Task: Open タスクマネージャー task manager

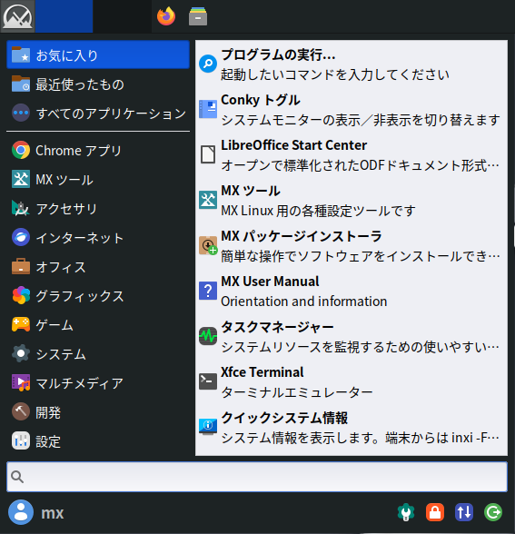Action: [352, 336]
